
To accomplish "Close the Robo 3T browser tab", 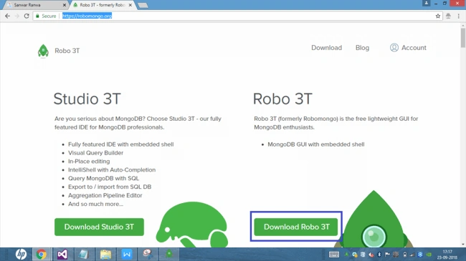I will pos(130,5).
